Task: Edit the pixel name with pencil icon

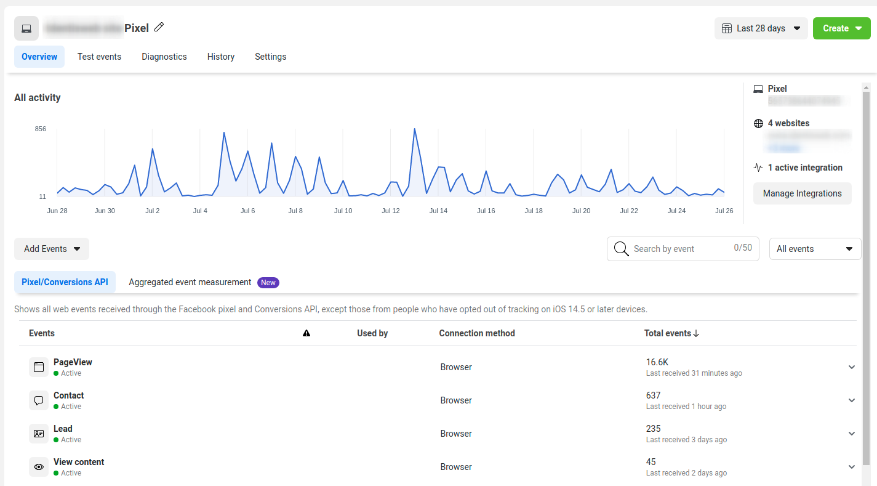Action: [159, 27]
